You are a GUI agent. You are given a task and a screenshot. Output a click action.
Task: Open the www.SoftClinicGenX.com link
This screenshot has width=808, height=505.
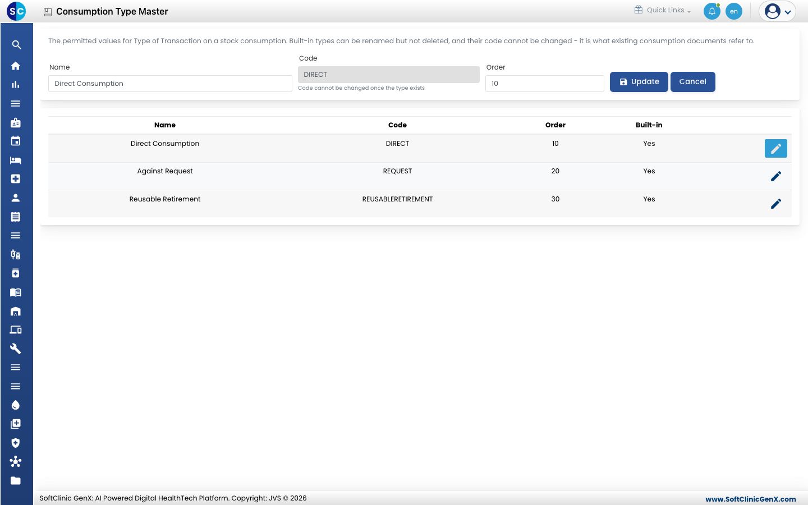click(751, 499)
